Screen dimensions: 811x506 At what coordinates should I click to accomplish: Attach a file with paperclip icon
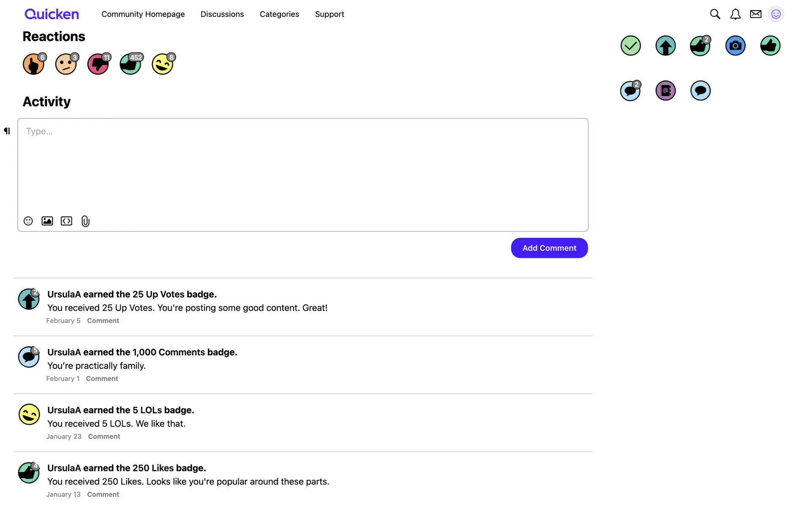pyautogui.click(x=85, y=221)
